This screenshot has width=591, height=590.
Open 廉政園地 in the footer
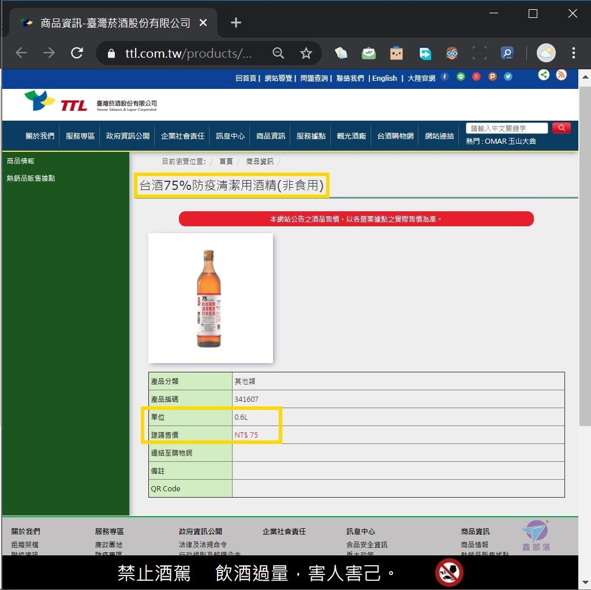pos(109,544)
